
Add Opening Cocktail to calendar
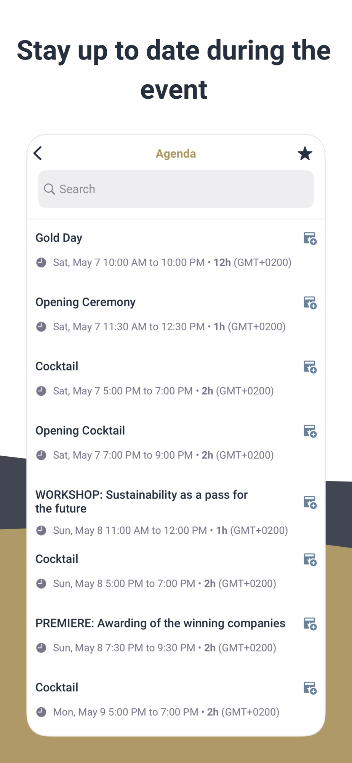click(x=310, y=431)
